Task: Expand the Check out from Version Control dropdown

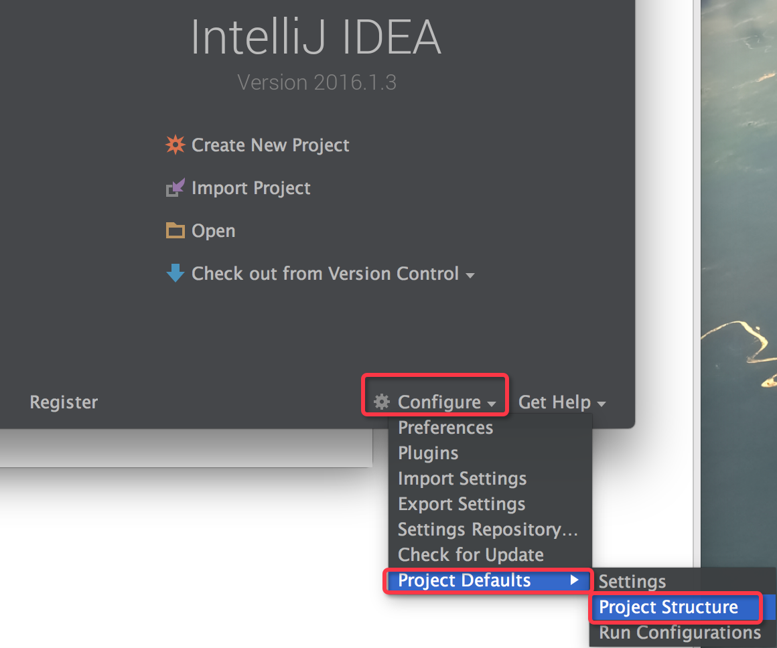Action: click(x=470, y=274)
